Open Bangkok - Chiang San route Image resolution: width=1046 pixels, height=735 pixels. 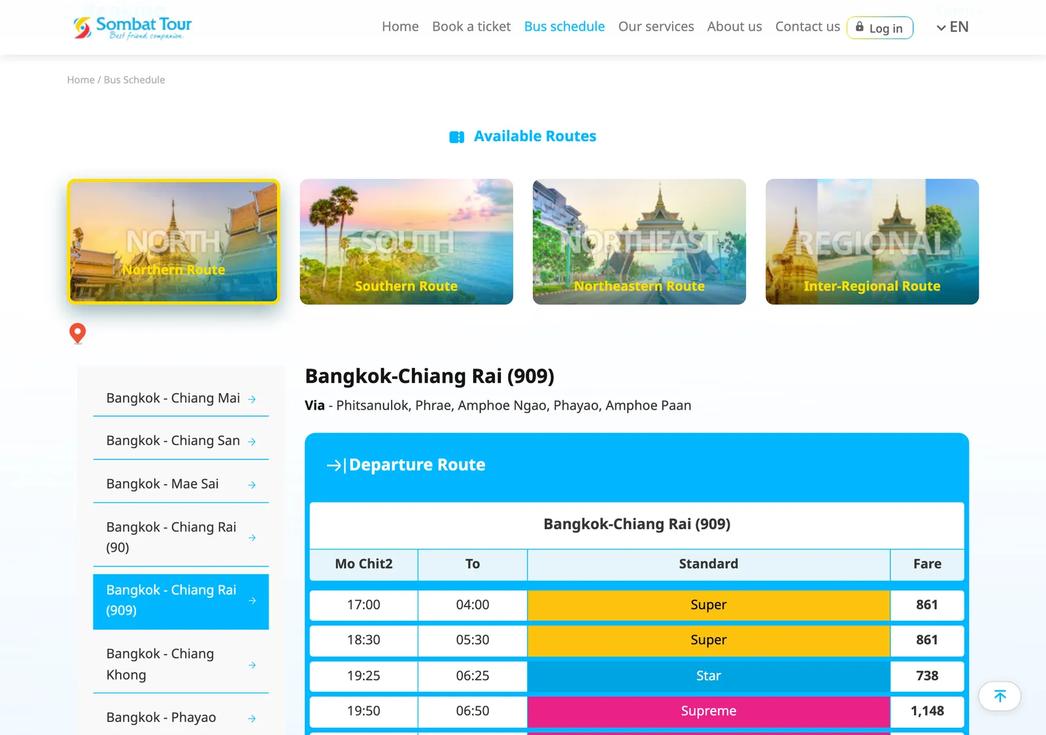click(181, 441)
